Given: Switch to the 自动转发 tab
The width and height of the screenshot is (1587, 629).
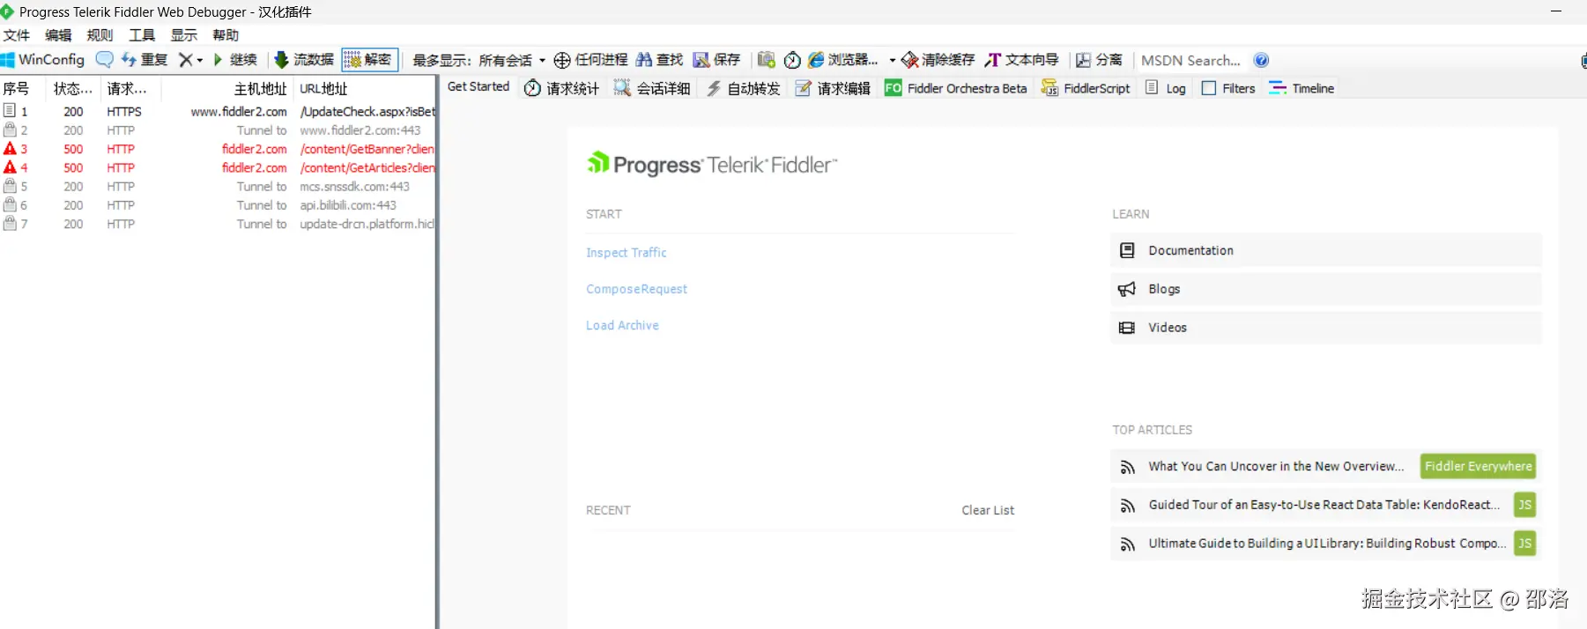Looking at the screenshot, I should (743, 88).
